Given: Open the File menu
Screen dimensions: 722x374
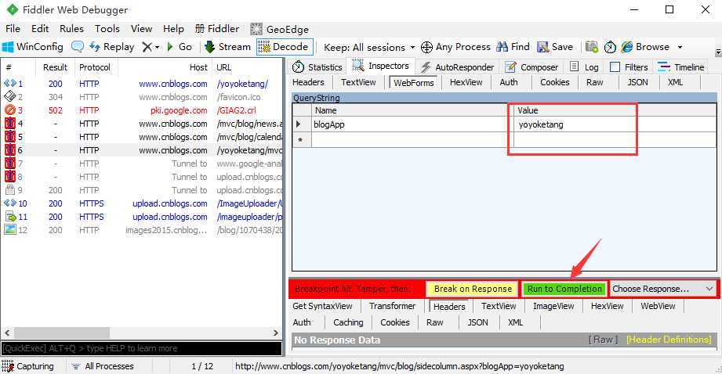Looking at the screenshot, I should tap(13, 28).
